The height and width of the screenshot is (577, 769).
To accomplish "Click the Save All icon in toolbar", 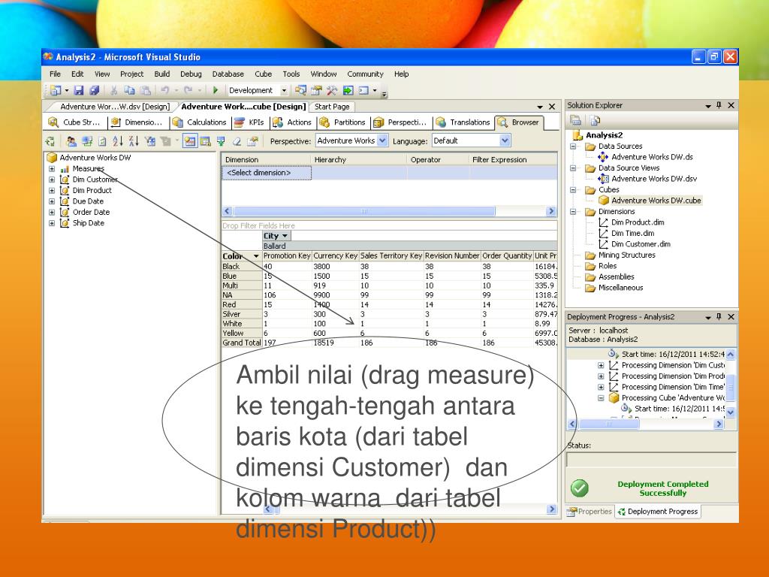I will [93, 90].
